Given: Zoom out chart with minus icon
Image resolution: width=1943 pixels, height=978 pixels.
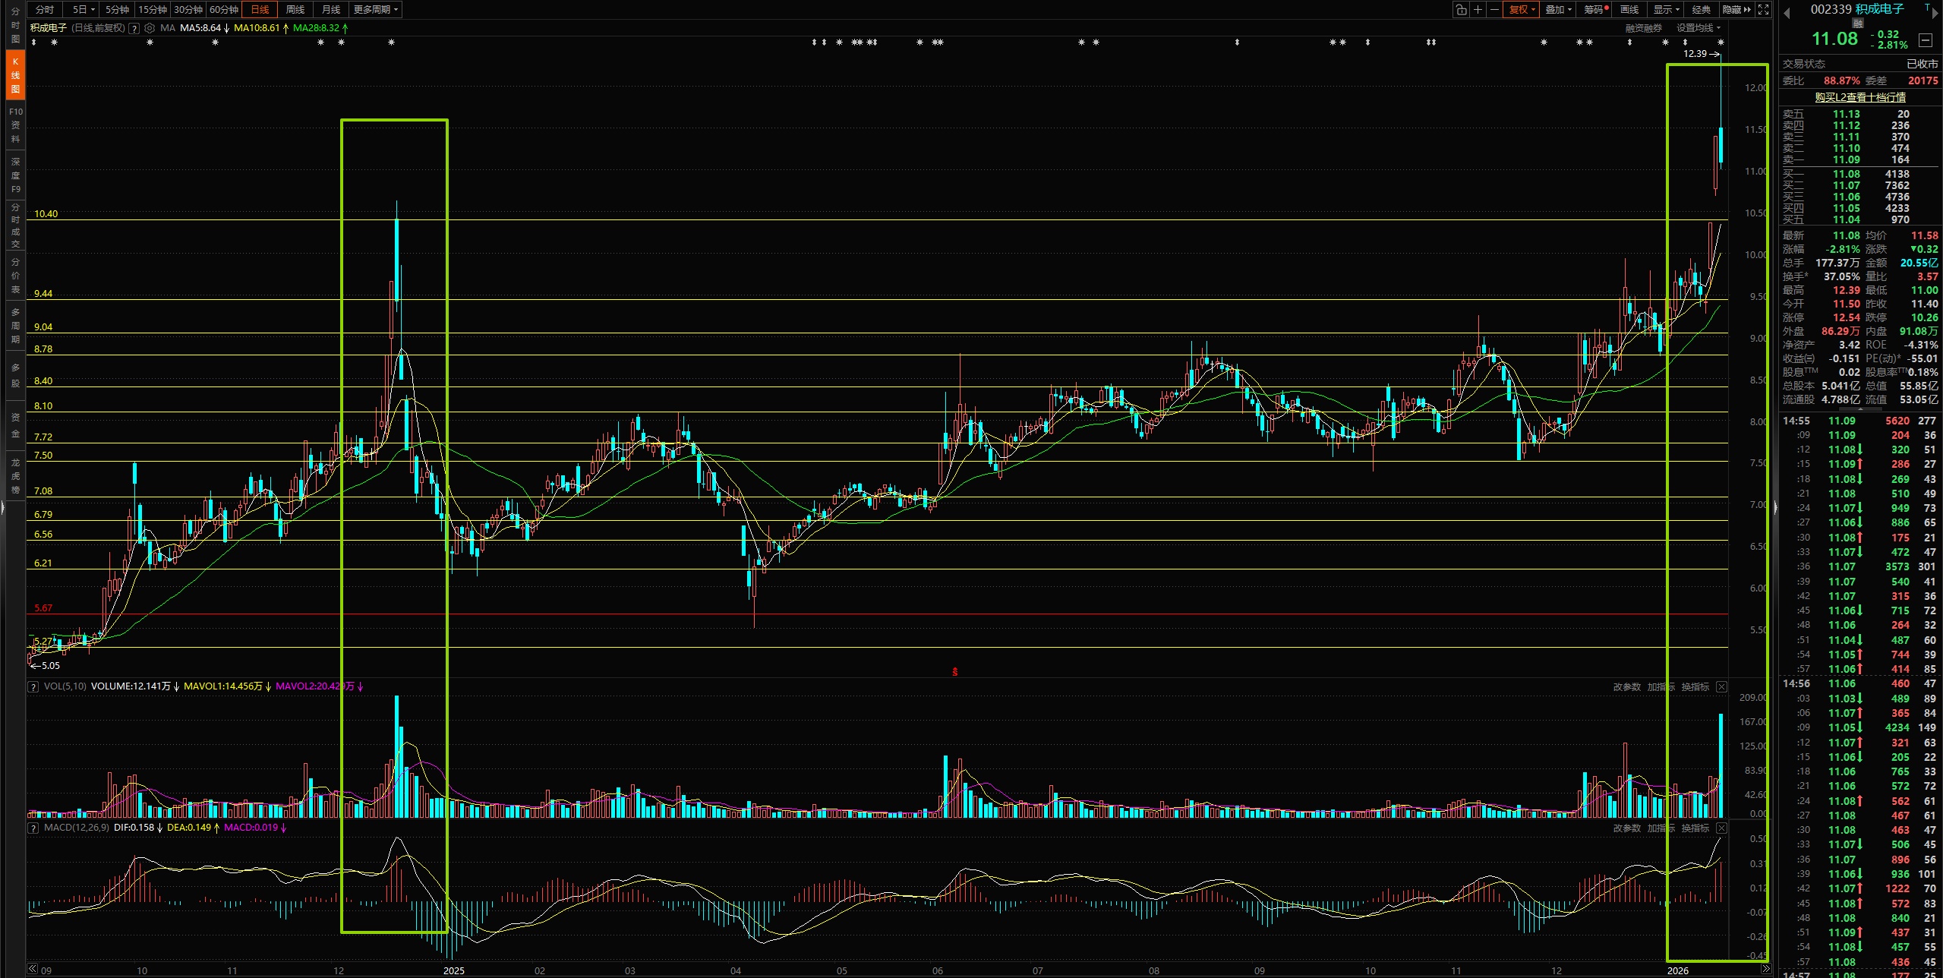Looking at the screenshot, I should point(1494,10).
